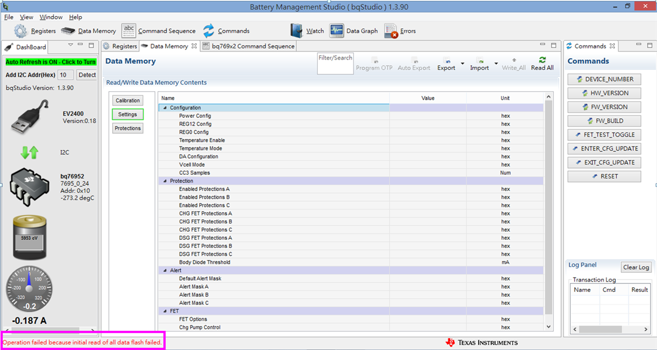657x350 pixels.
Task: Collapse the Configuration group
Action: pyautogui.click(x=165, y=108)
